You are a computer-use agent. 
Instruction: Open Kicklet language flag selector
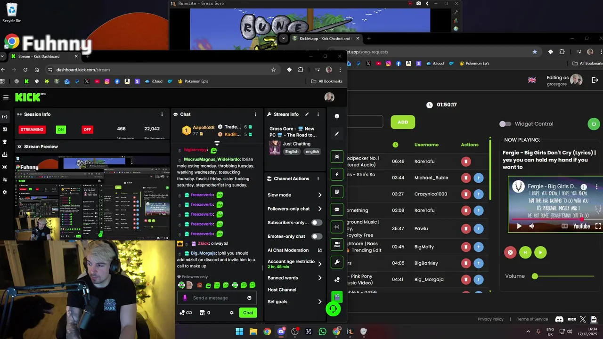[x=532, y=80]
